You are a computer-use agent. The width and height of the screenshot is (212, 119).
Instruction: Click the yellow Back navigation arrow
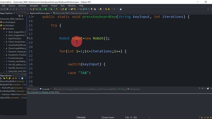(x=109, y=9)
